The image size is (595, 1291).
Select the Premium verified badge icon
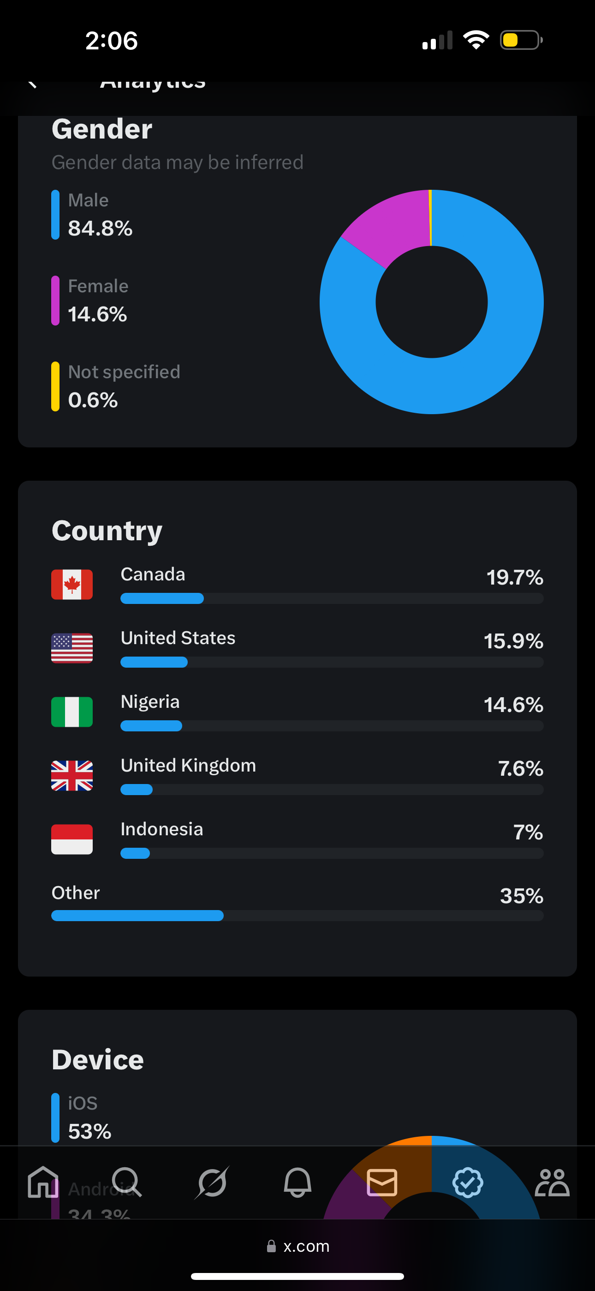point(467,1182)
